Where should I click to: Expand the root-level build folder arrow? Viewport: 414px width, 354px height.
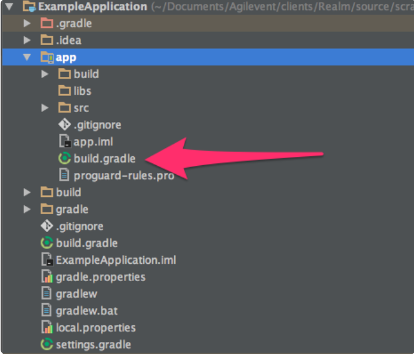[x=27, y=193]
